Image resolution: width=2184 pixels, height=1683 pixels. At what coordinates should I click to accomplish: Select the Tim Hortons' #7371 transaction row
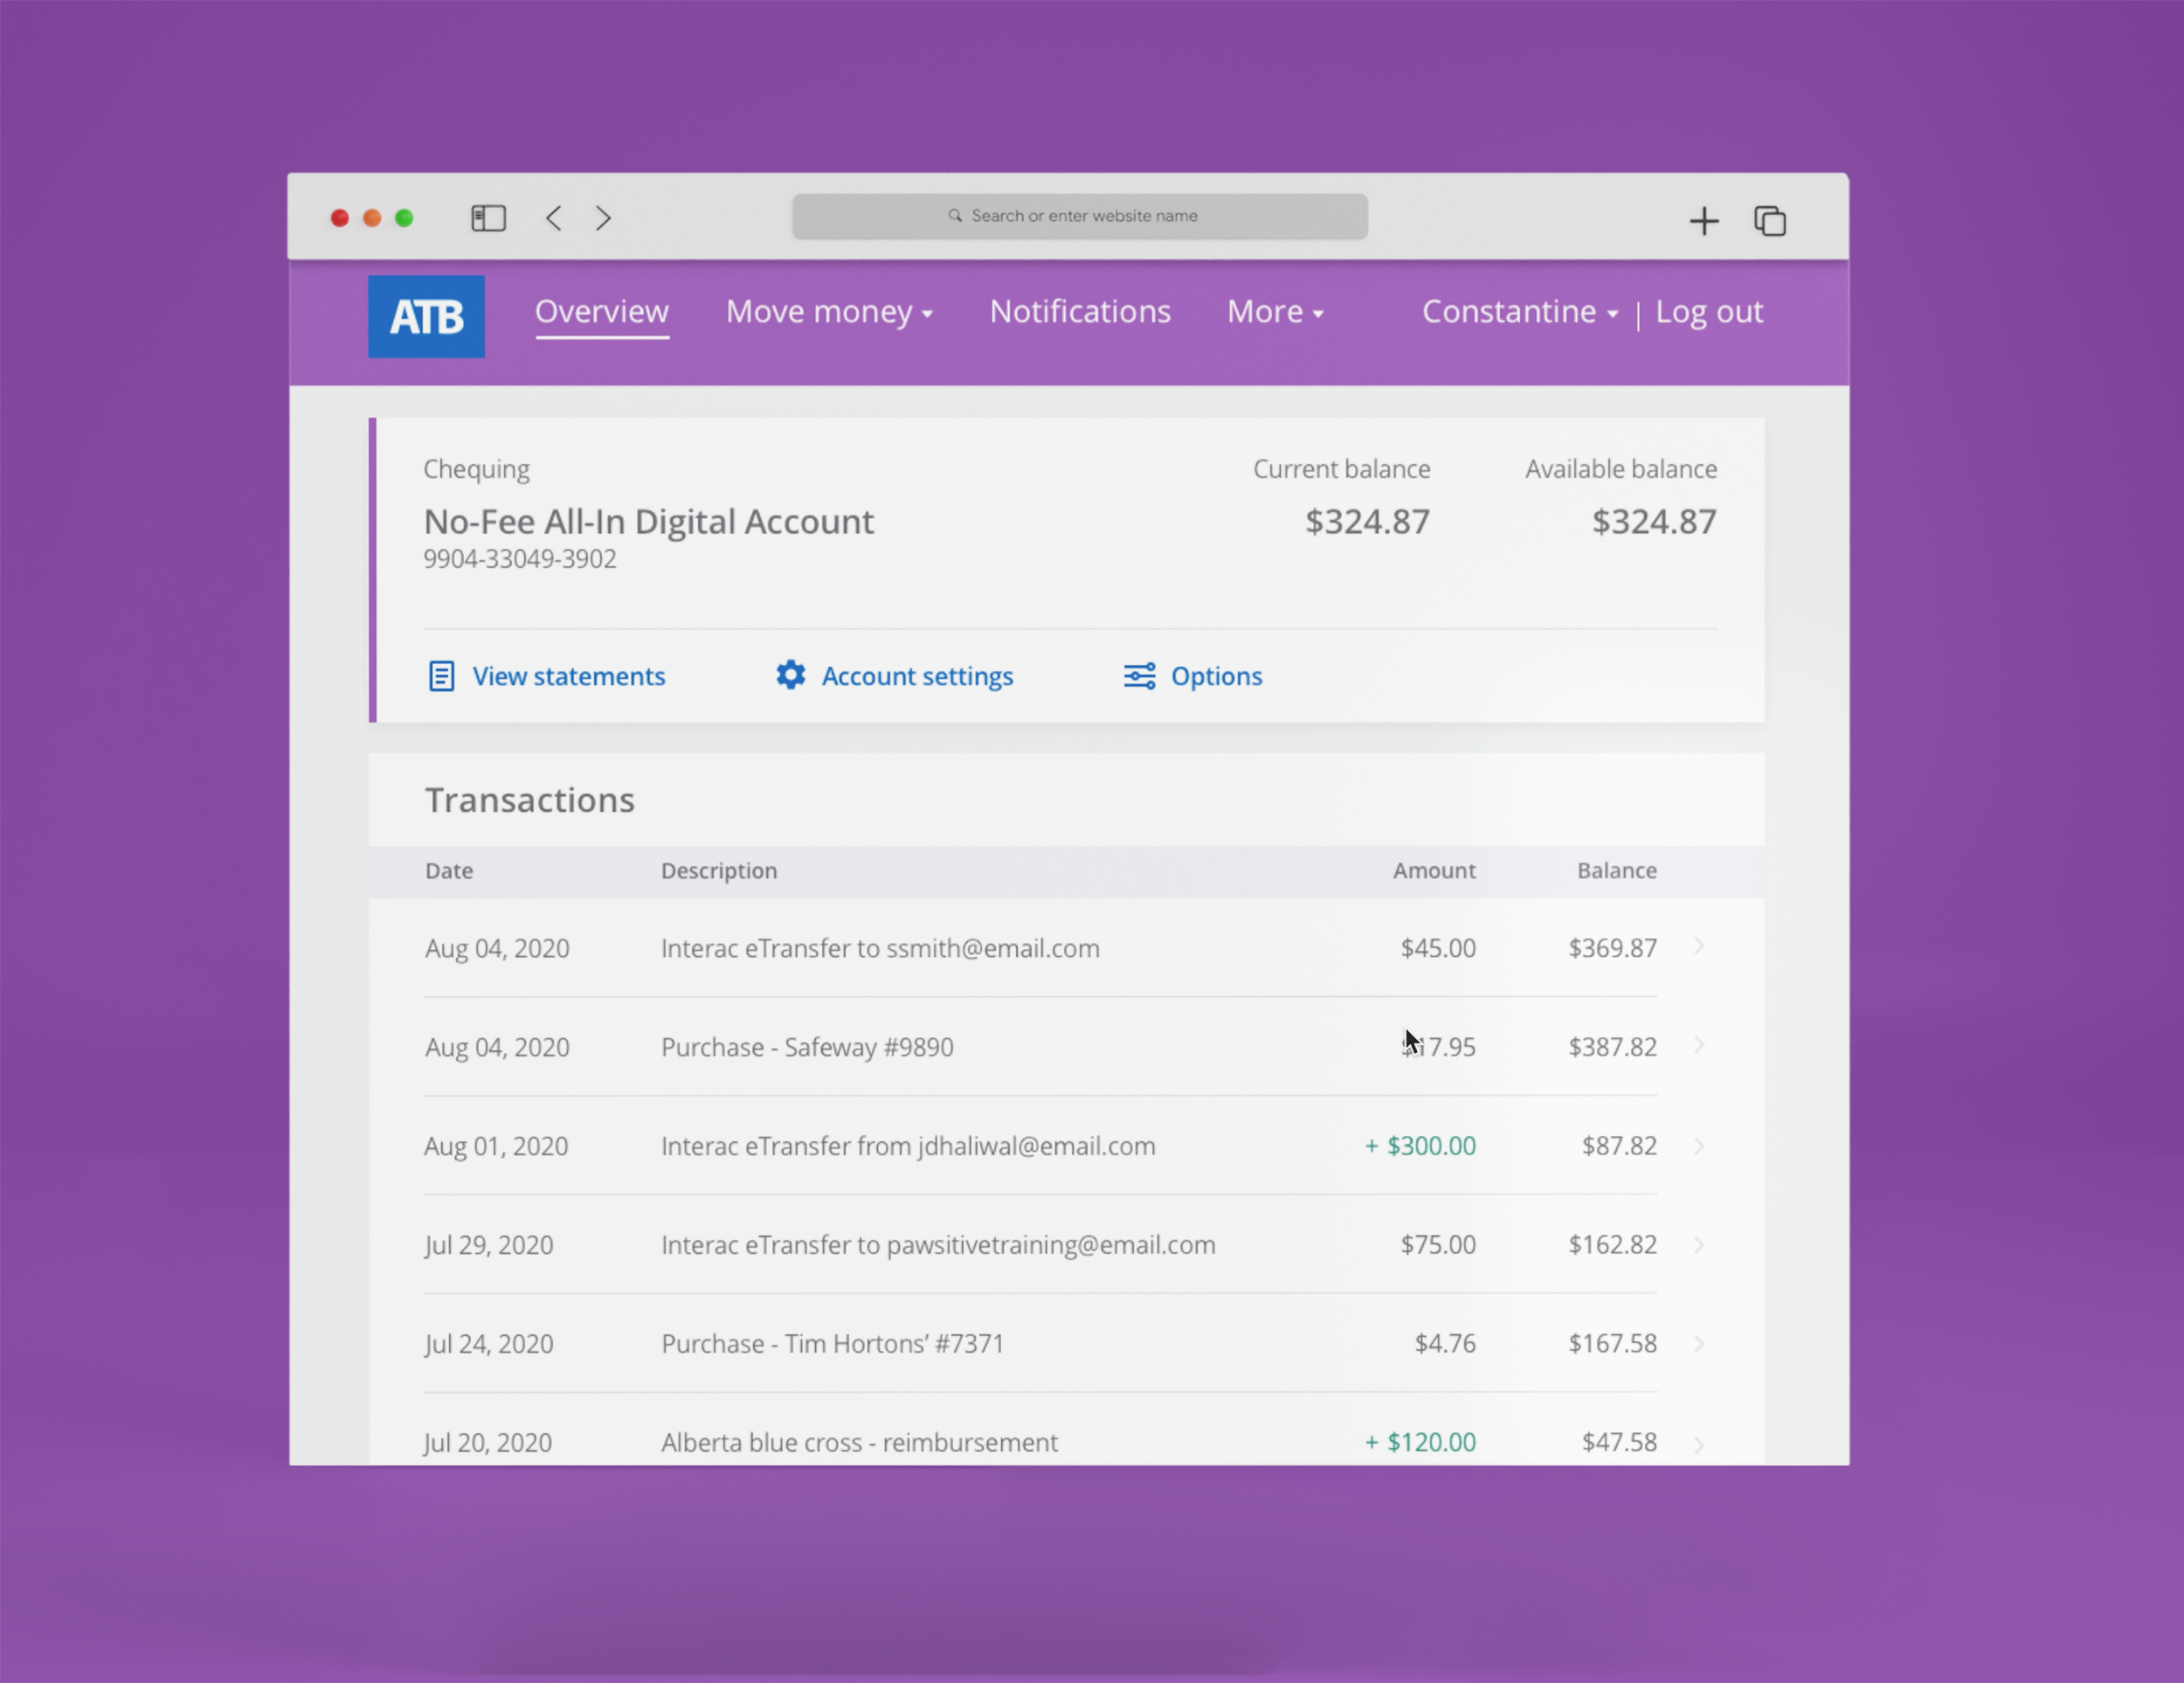point(832,1343)
